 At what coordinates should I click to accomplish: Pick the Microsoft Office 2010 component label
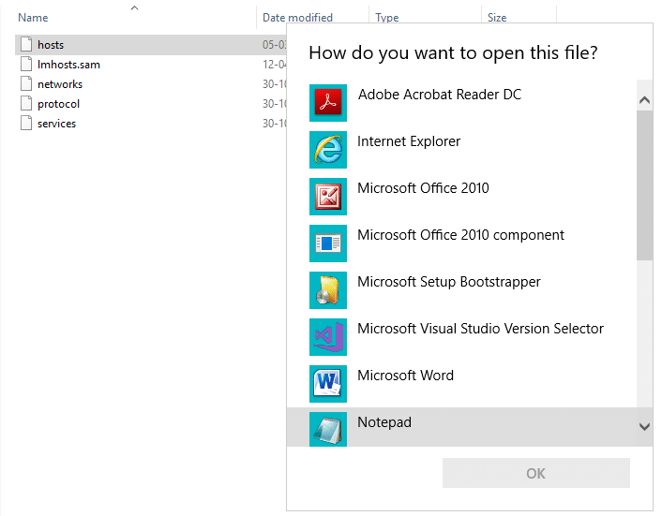[460, 235]
